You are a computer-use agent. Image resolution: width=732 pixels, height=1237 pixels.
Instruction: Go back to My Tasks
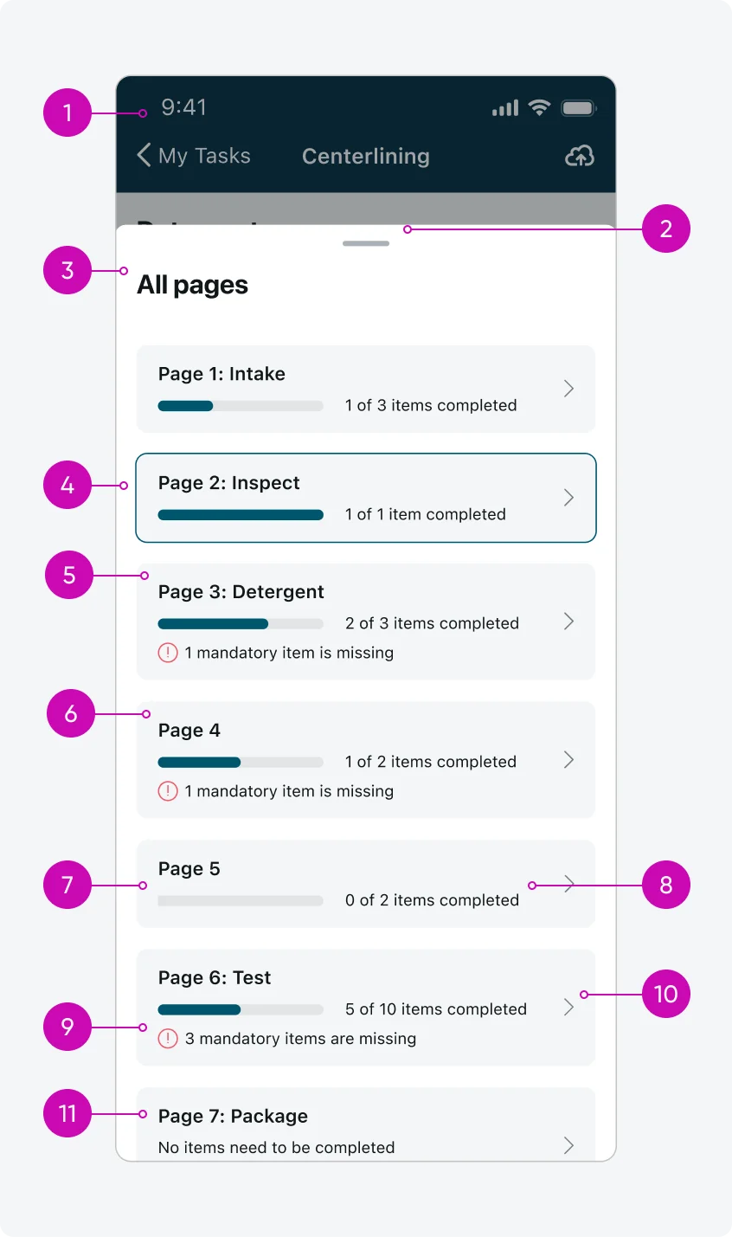coord(204,156)
